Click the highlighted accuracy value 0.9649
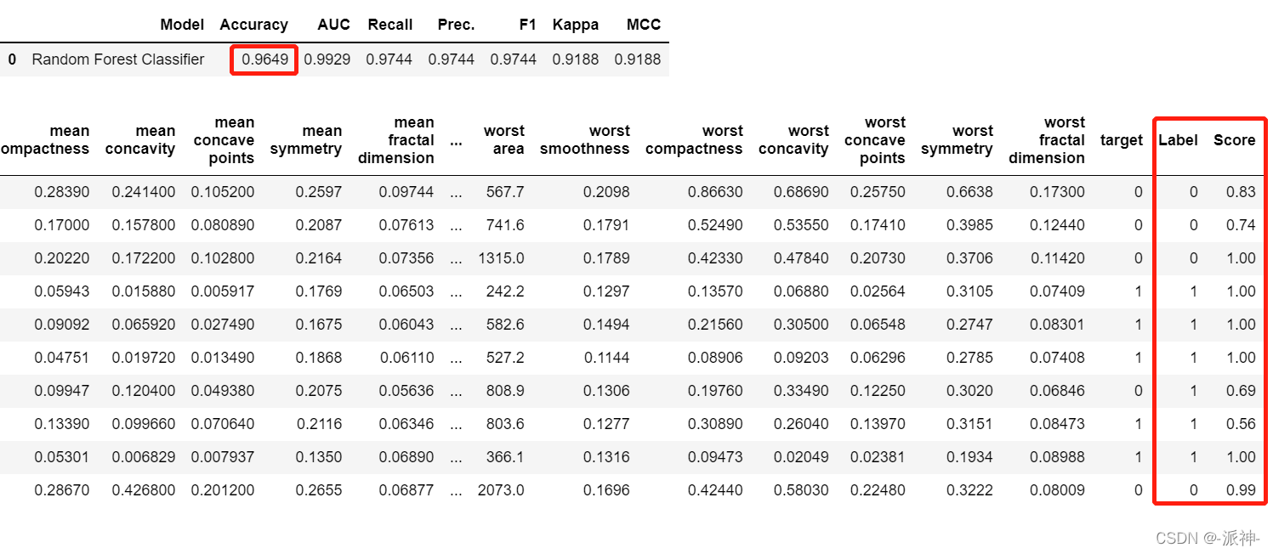Viewport: 1273px width, 554px height. tap(264, 59)
